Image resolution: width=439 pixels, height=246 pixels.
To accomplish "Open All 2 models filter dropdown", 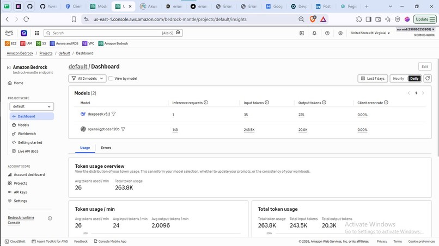I will click(87, 78).
